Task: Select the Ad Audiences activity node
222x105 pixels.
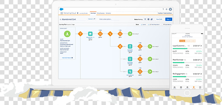Action: tap(130, 72)
